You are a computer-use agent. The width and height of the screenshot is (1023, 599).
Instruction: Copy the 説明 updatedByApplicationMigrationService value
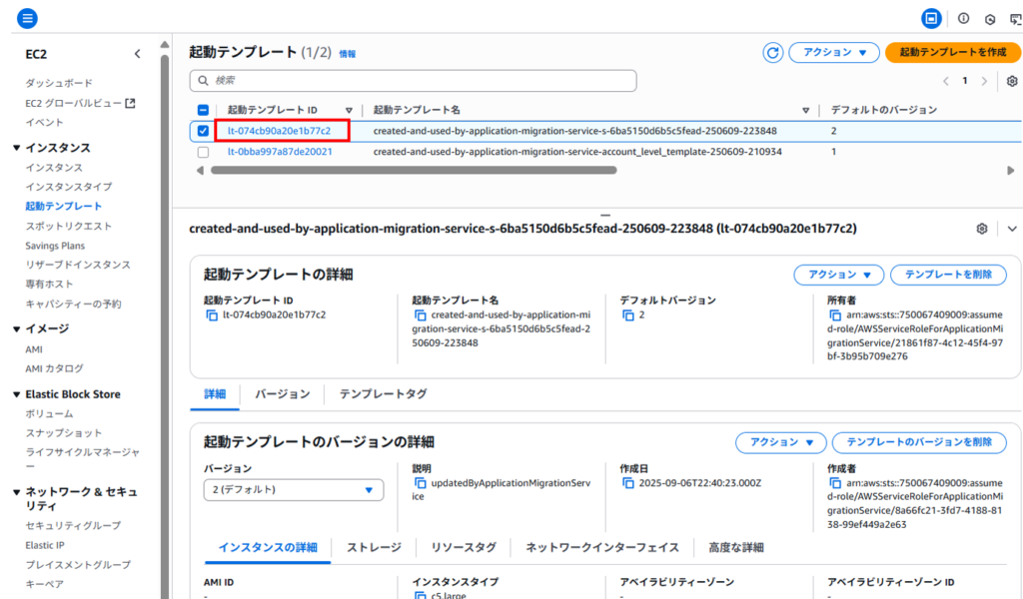[421, 483]
